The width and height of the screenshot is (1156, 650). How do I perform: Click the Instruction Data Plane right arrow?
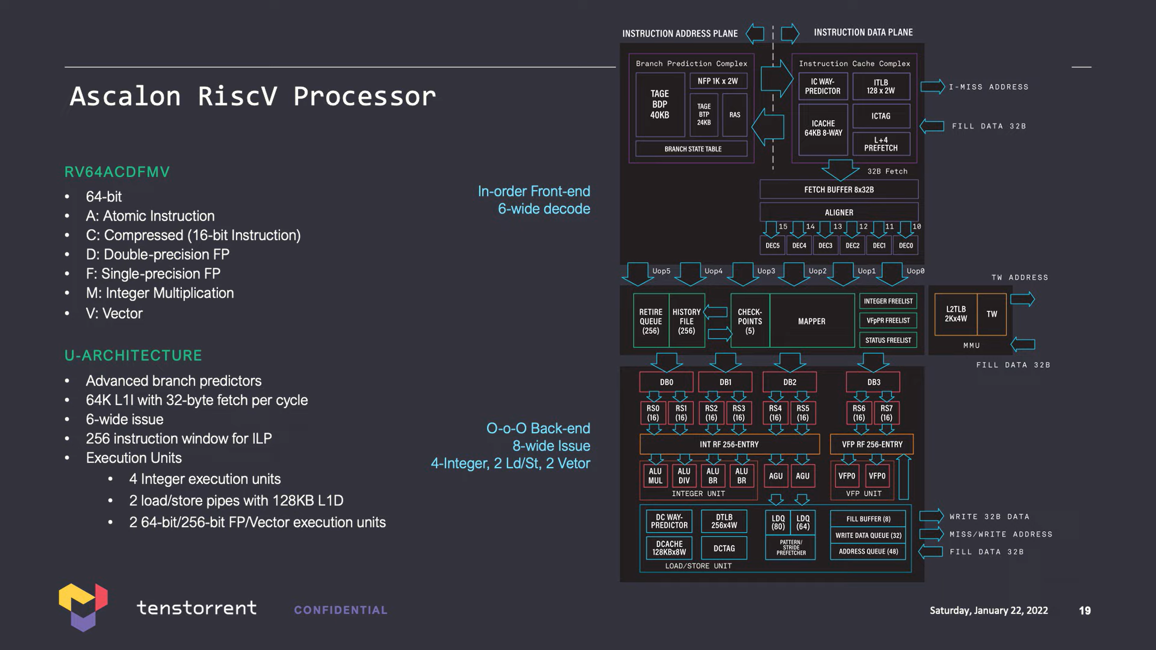(x=790, y=33)
